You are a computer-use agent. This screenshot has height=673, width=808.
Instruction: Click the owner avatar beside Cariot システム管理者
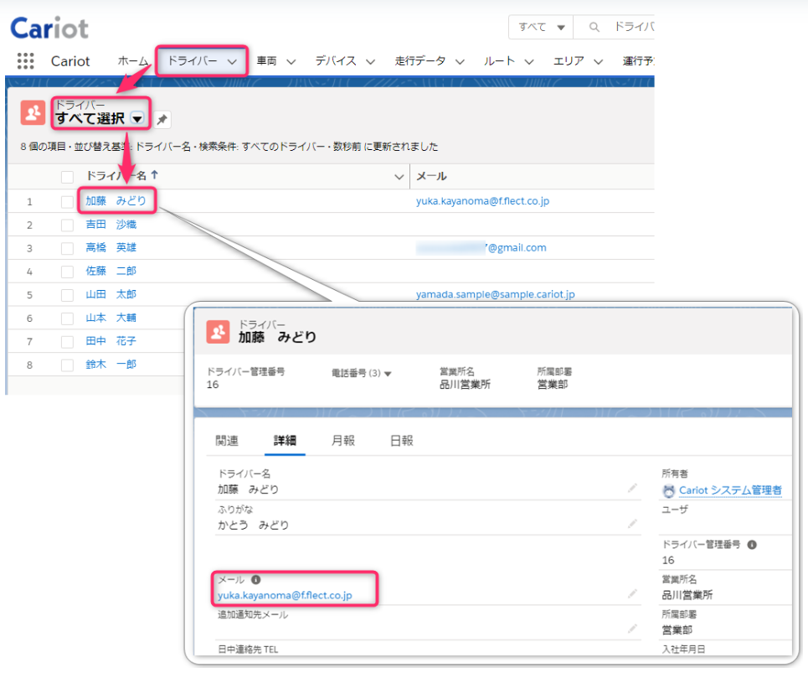click(668, 491)
